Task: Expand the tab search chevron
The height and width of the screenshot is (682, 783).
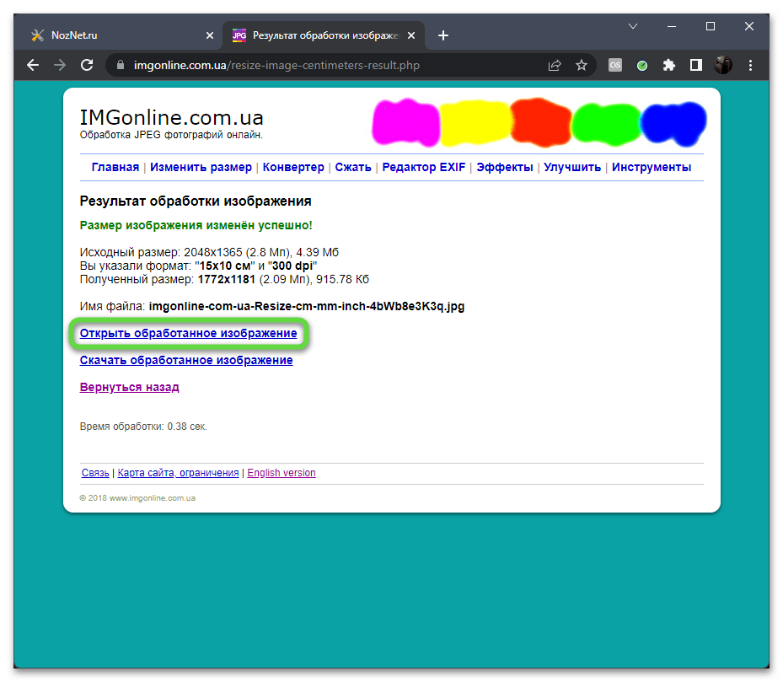Action: click(x=633, y=27)
